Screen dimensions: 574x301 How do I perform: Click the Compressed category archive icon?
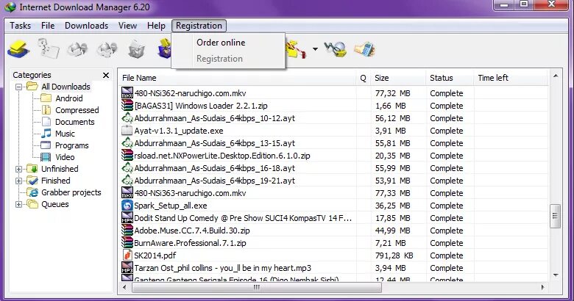pos(46,109)
